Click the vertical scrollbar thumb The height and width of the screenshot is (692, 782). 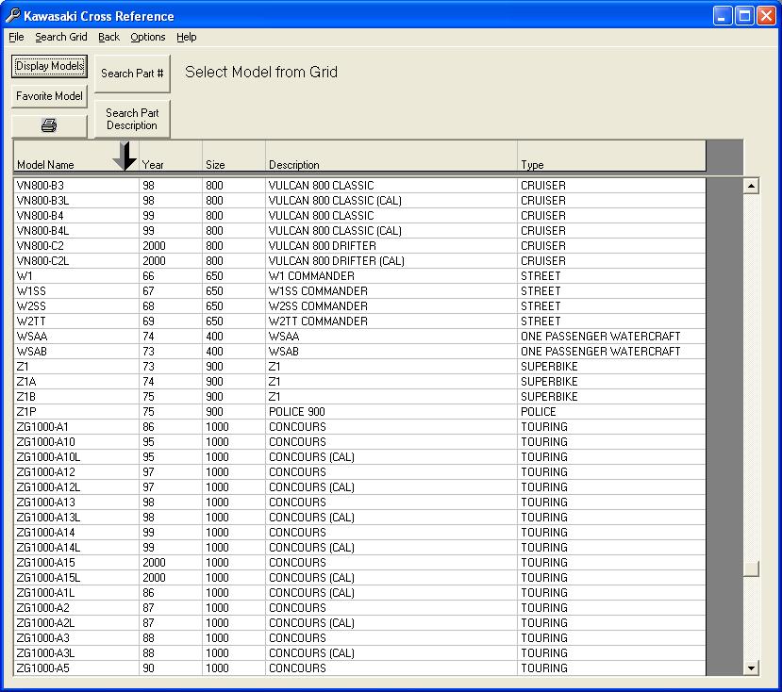coord(751,568)
